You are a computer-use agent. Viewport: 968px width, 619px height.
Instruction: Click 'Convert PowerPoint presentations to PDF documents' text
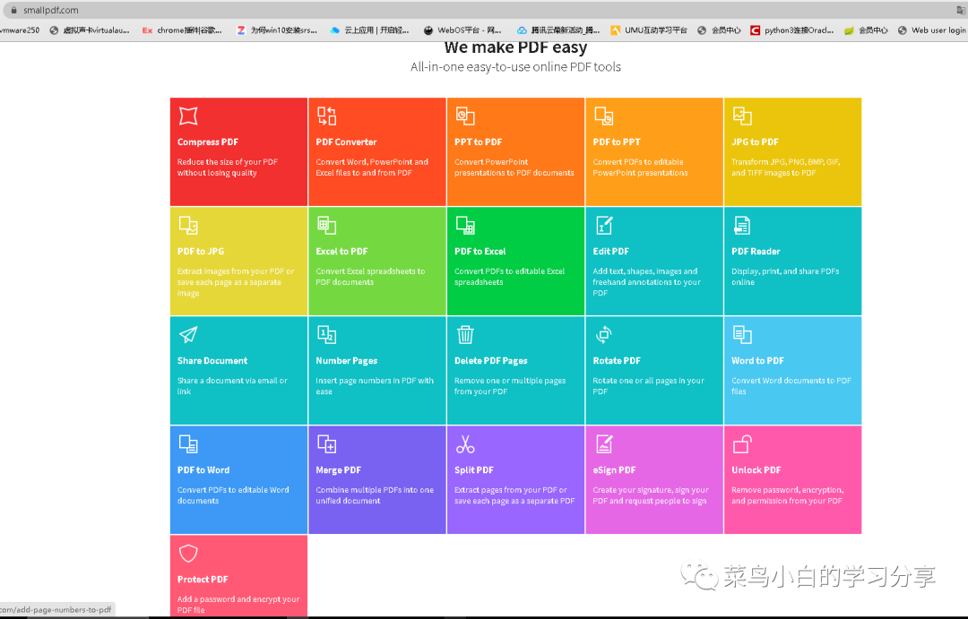[x=514, y=168]
